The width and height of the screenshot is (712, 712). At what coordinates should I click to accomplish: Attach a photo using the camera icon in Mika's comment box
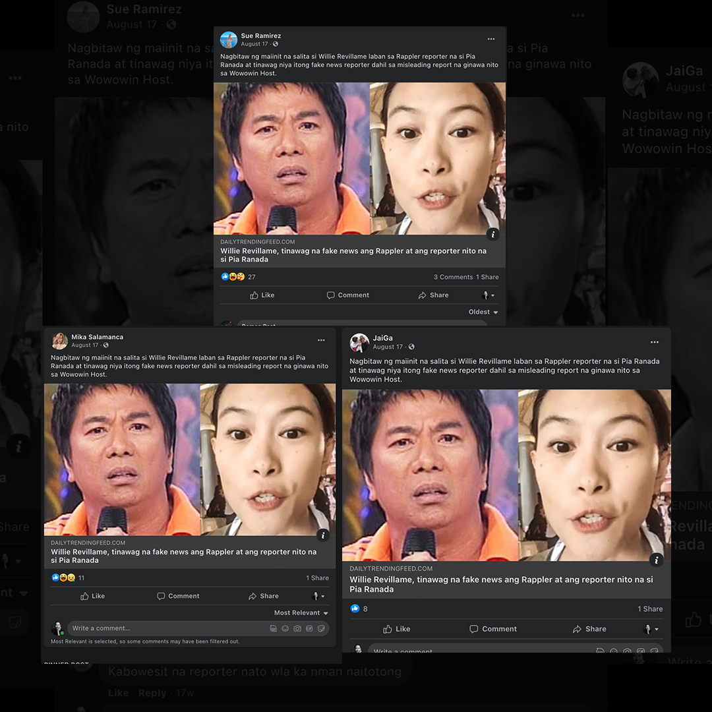tap(297, 628)
